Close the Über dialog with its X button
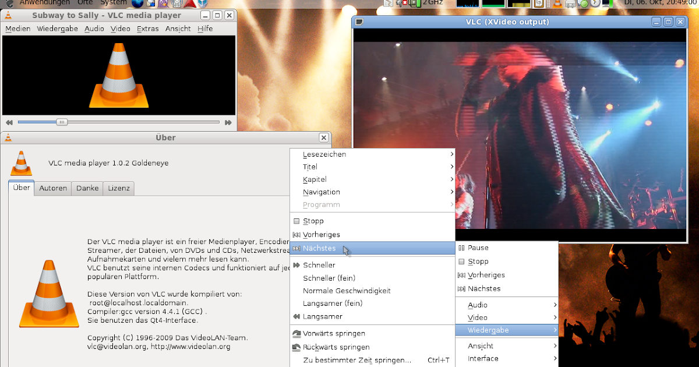 click(x=323, y=137)
